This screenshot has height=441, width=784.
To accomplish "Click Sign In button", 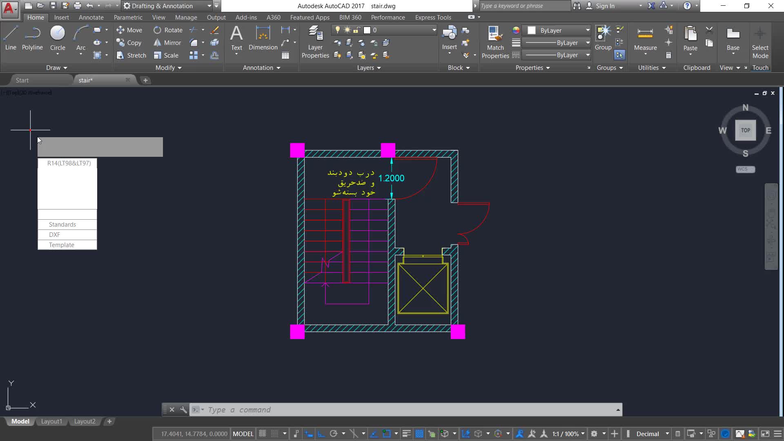I will pos(604,6).
